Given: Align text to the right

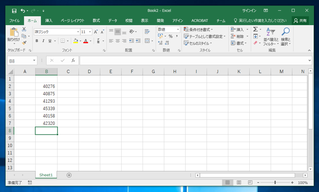Looking at the screenshot, I should coord(124,41).
